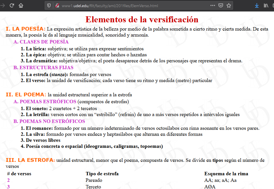Open the page actions three-dot menu
274x189 pixels.
point(212,5)
